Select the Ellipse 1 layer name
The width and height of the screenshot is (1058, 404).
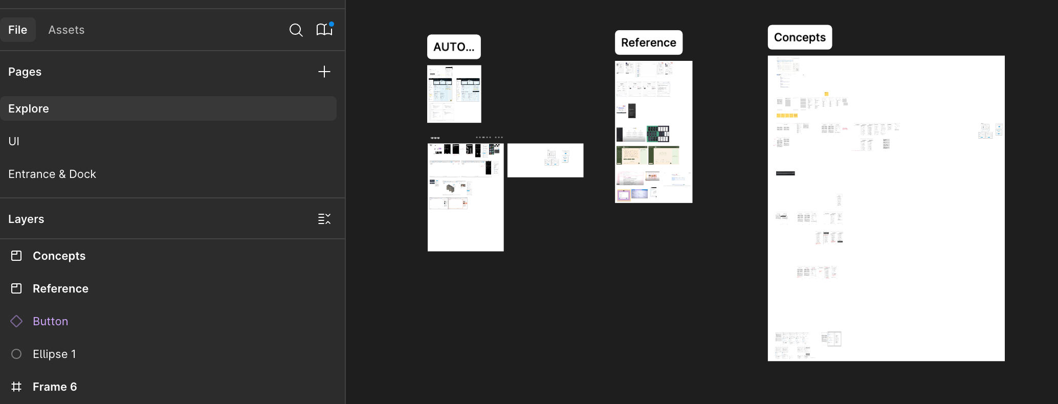(54, 354)
